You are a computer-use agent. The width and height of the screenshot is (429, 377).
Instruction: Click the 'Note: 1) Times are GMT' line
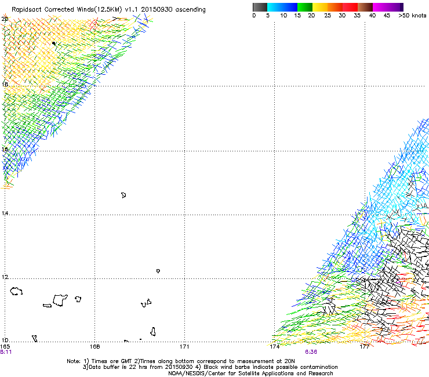(180, 361)
